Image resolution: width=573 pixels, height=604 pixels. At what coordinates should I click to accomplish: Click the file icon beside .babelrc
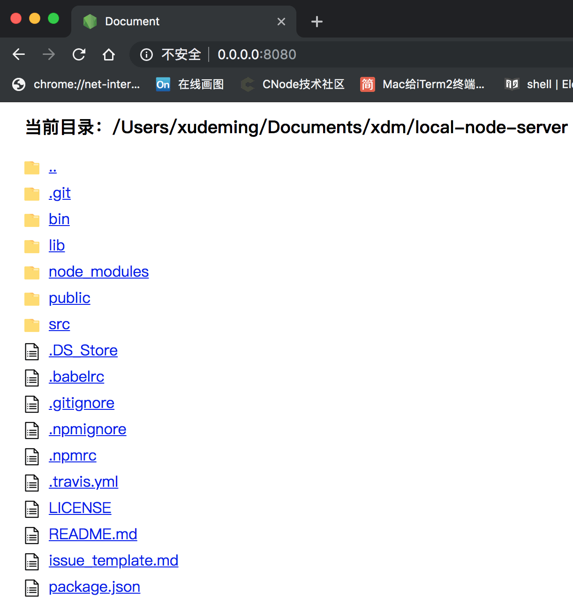[32, 378]
